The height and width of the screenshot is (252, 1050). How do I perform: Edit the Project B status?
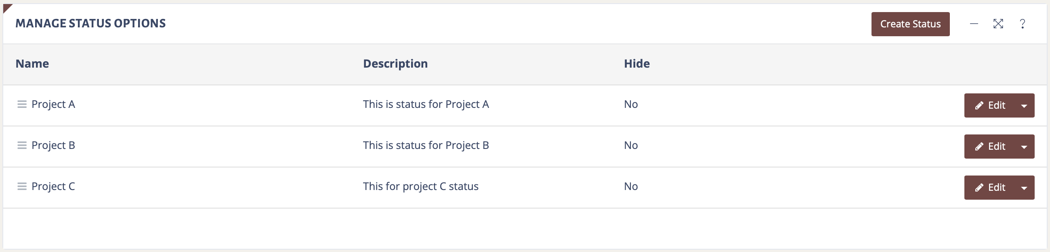tap(990, 147)
